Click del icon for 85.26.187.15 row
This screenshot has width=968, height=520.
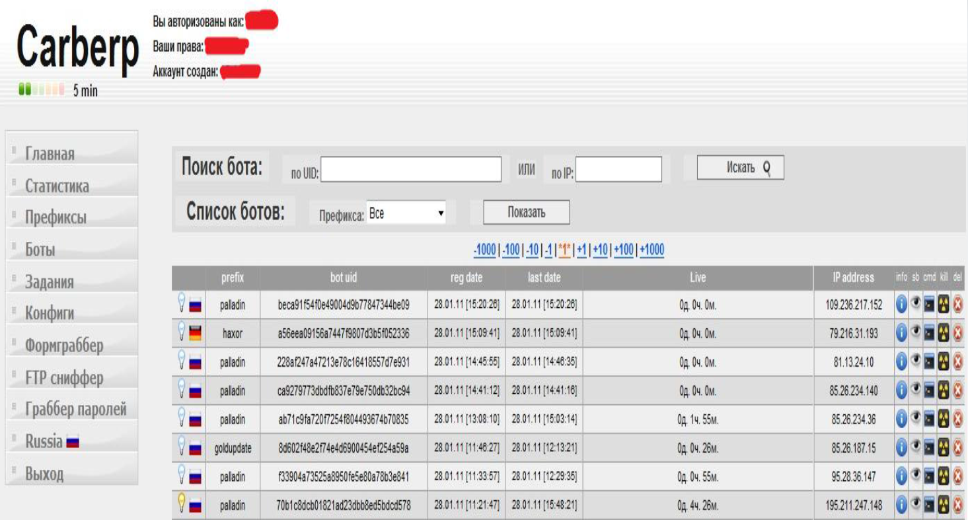(x=957, y=448)
